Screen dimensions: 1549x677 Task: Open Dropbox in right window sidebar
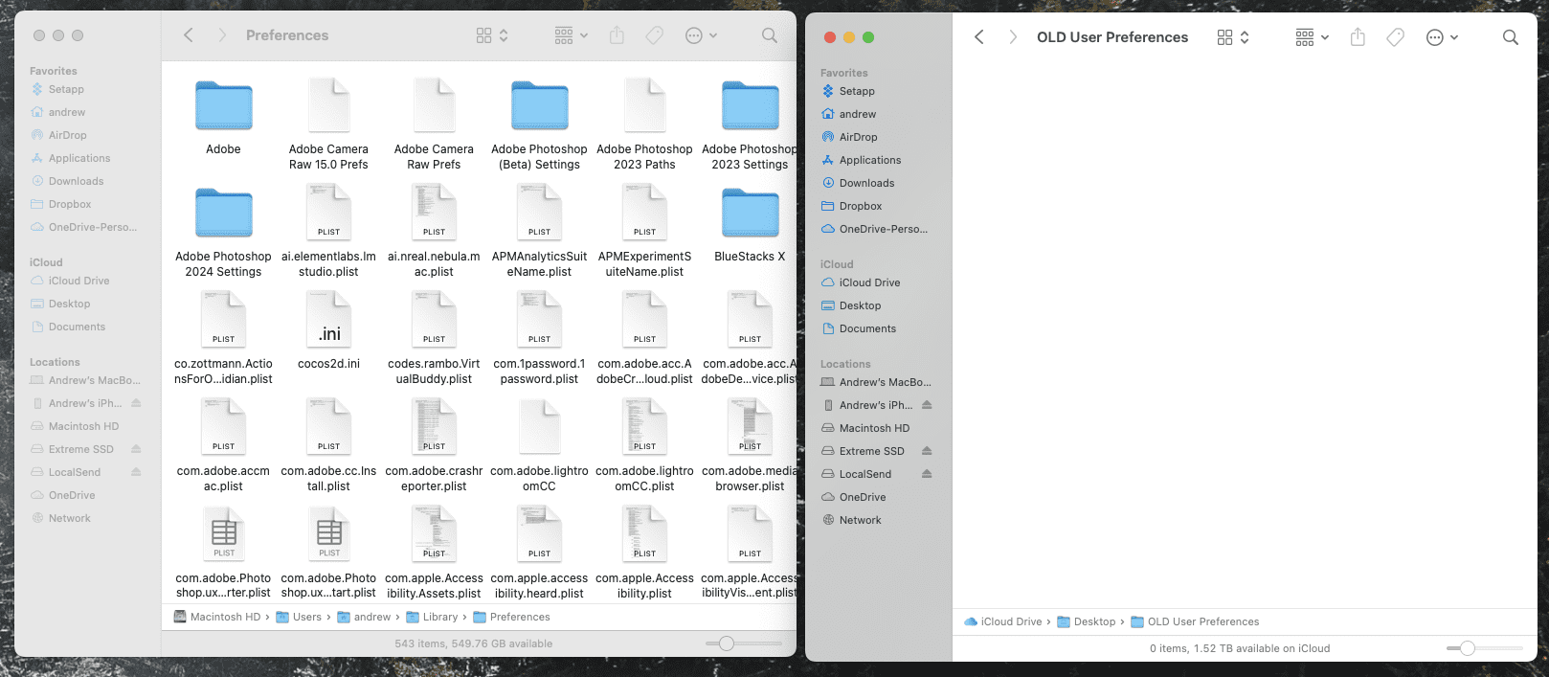[x=861, y=206]
